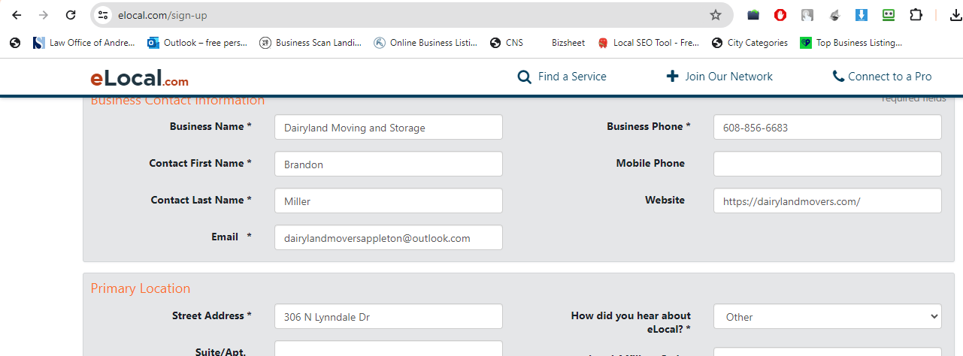Open the City Categories bookmark

[x=750, y=43]
